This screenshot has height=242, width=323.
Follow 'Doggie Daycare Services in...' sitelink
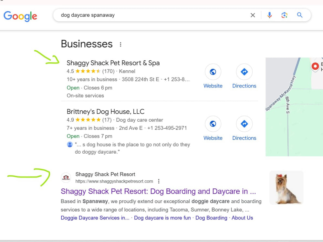tap(95, 218)
